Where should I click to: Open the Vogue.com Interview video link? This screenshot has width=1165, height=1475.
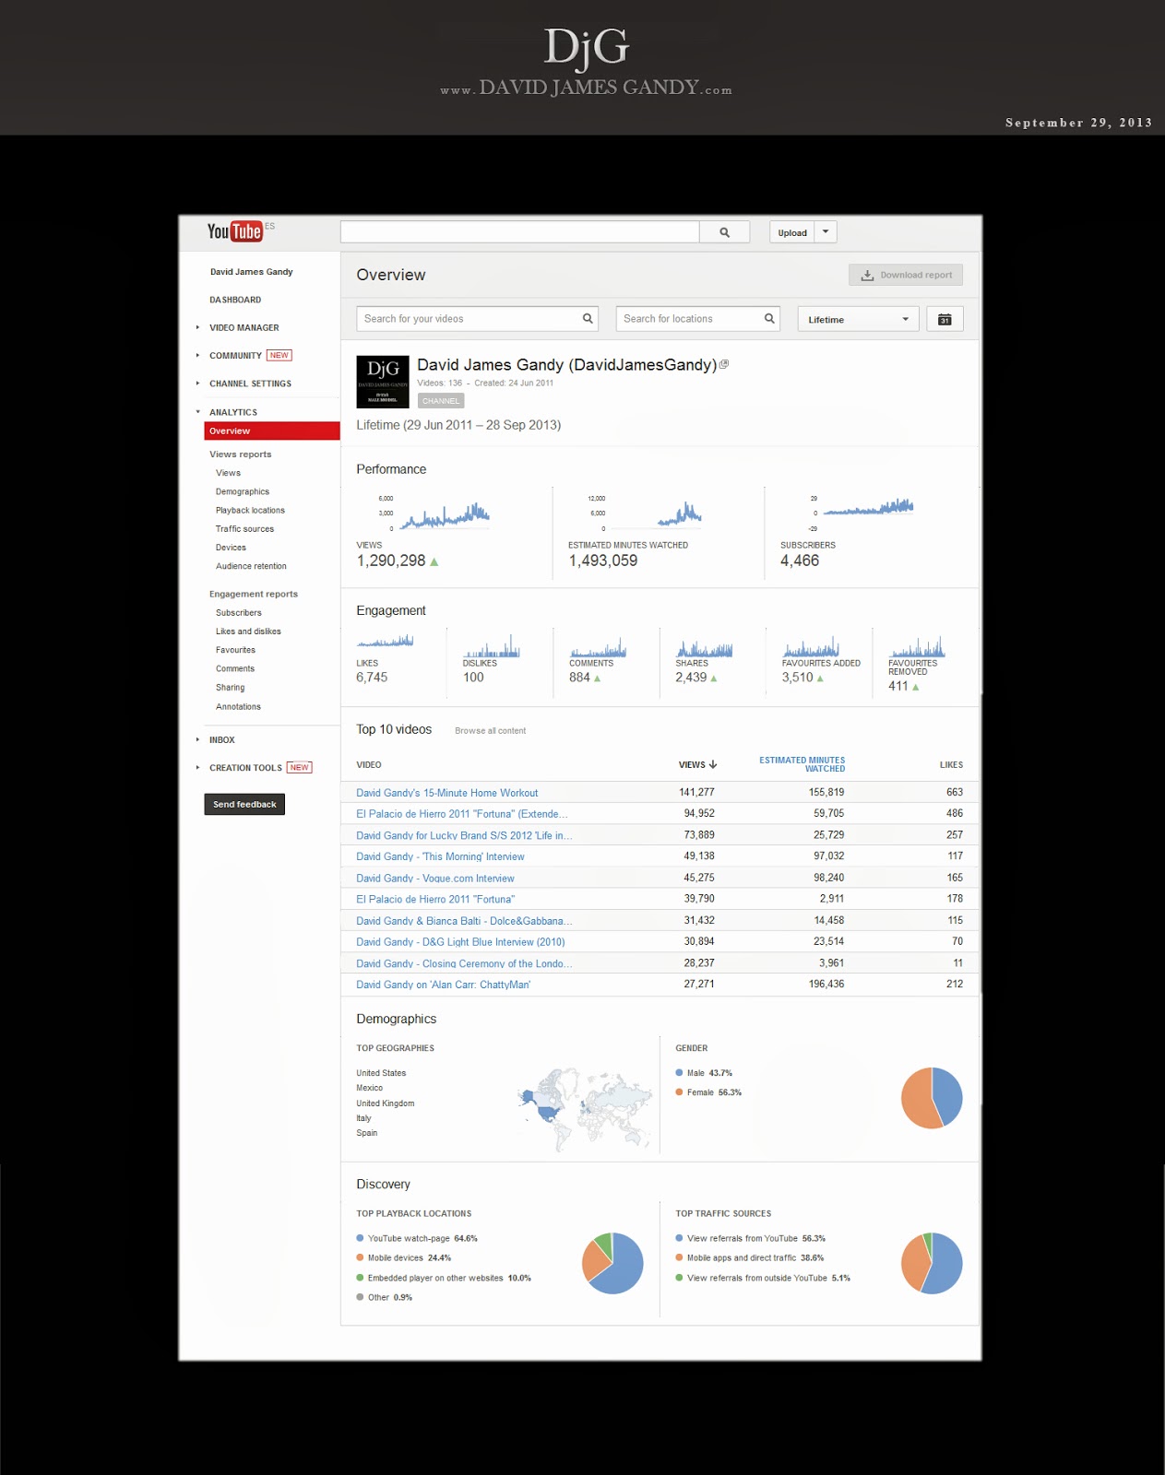pos(434,879)
